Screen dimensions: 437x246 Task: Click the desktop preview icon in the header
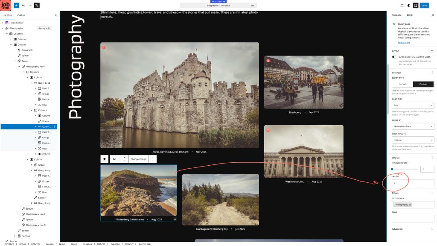[402, 5]
